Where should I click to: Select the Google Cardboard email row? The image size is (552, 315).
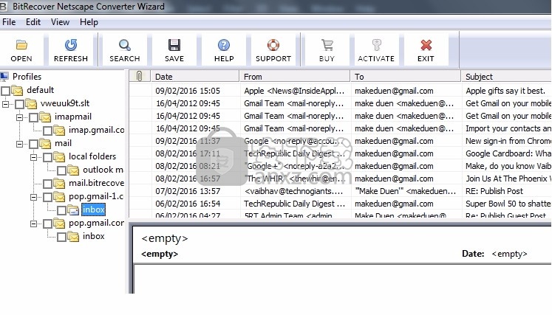[341, 153]
